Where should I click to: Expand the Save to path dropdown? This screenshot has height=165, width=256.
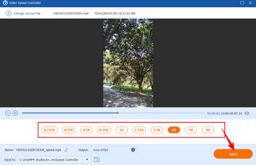pyautogui.click(x=87, y=159)
